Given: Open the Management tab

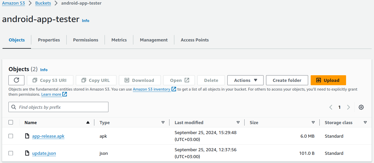Looking at the screenshot, I should click(x=153, y=40).
